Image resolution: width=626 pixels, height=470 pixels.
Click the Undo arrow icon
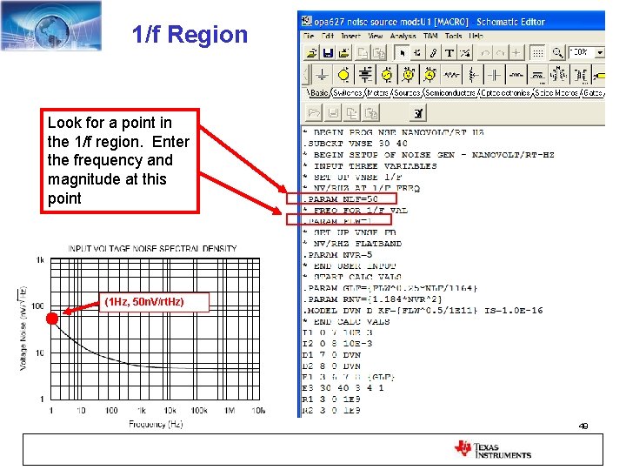[x=485, y=52]
